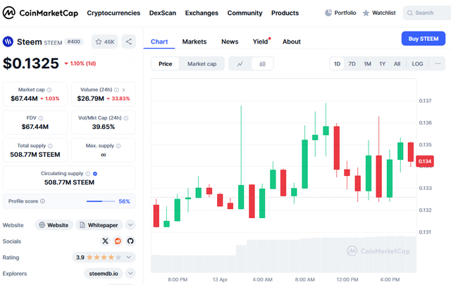
Task: Open the Chart tab
Action: click(x=159, y=42)
